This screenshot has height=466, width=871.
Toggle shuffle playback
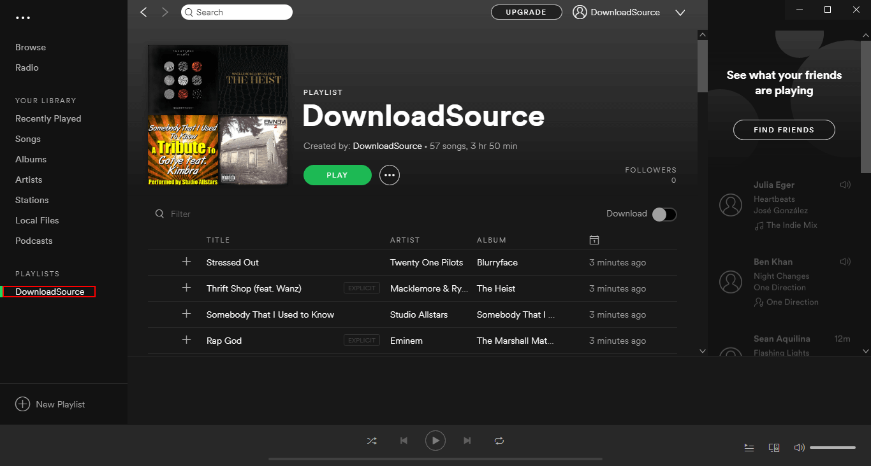point(372,441)
